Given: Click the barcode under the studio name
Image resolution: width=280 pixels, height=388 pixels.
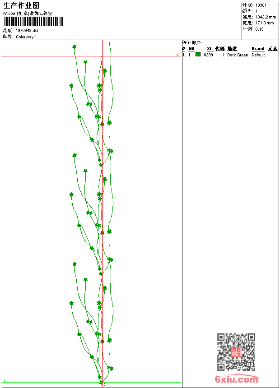Looking at the screenshot, I should pyautogui.click(x=33, y=21).
